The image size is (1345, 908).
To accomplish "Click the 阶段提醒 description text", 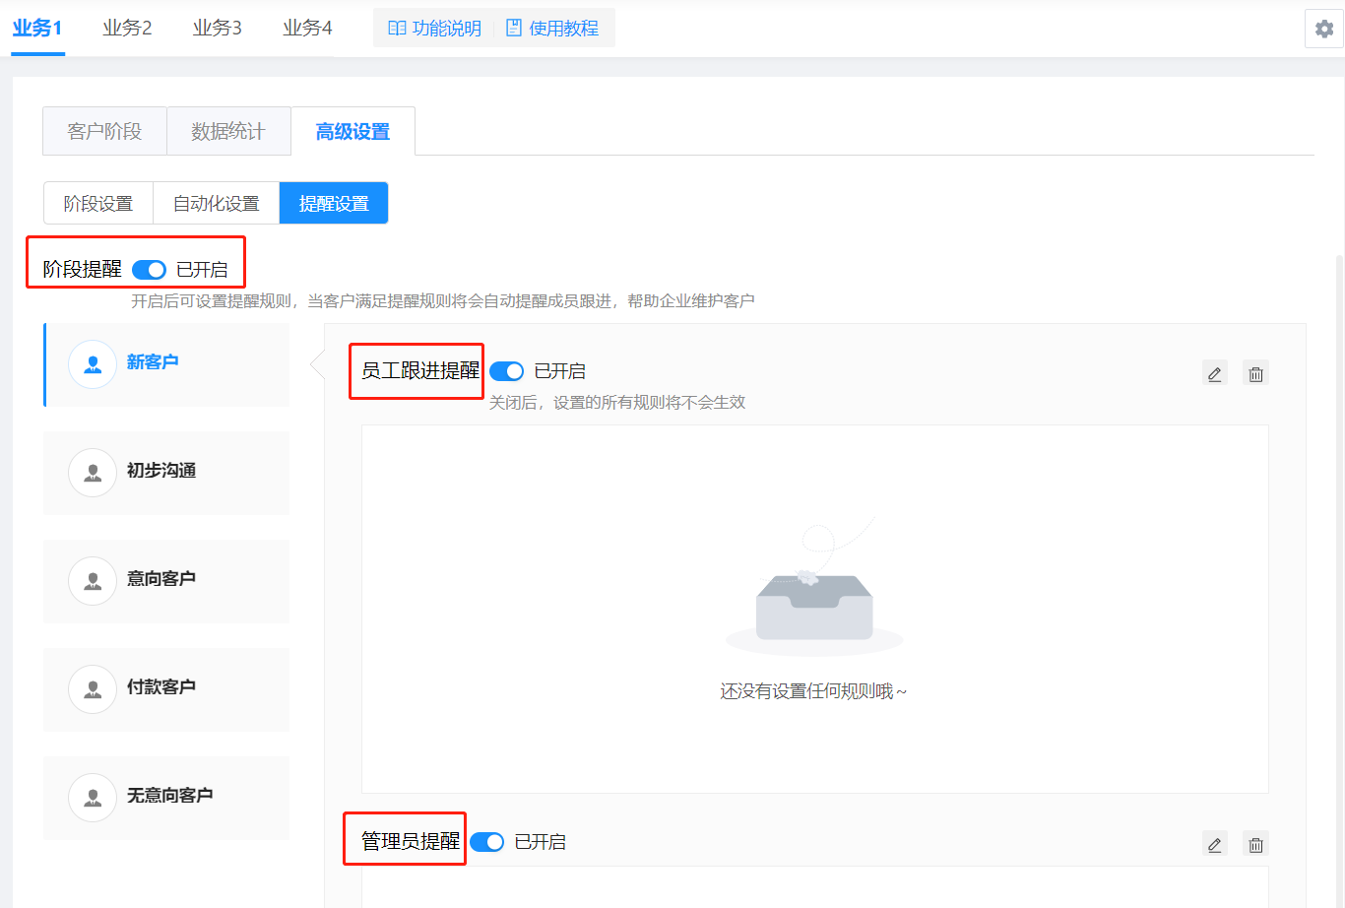I will pyautogui.click(x=443, y=300).
